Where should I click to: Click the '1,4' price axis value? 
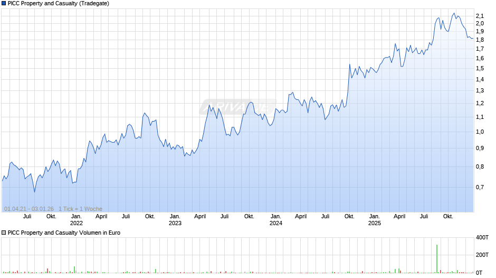tap(480, 80)
